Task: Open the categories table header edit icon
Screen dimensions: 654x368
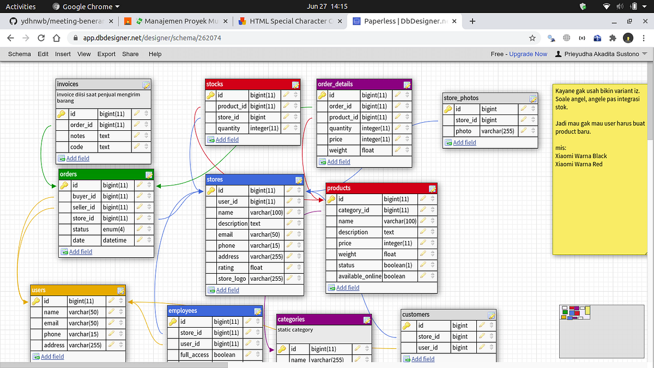Action: (367, 320)
